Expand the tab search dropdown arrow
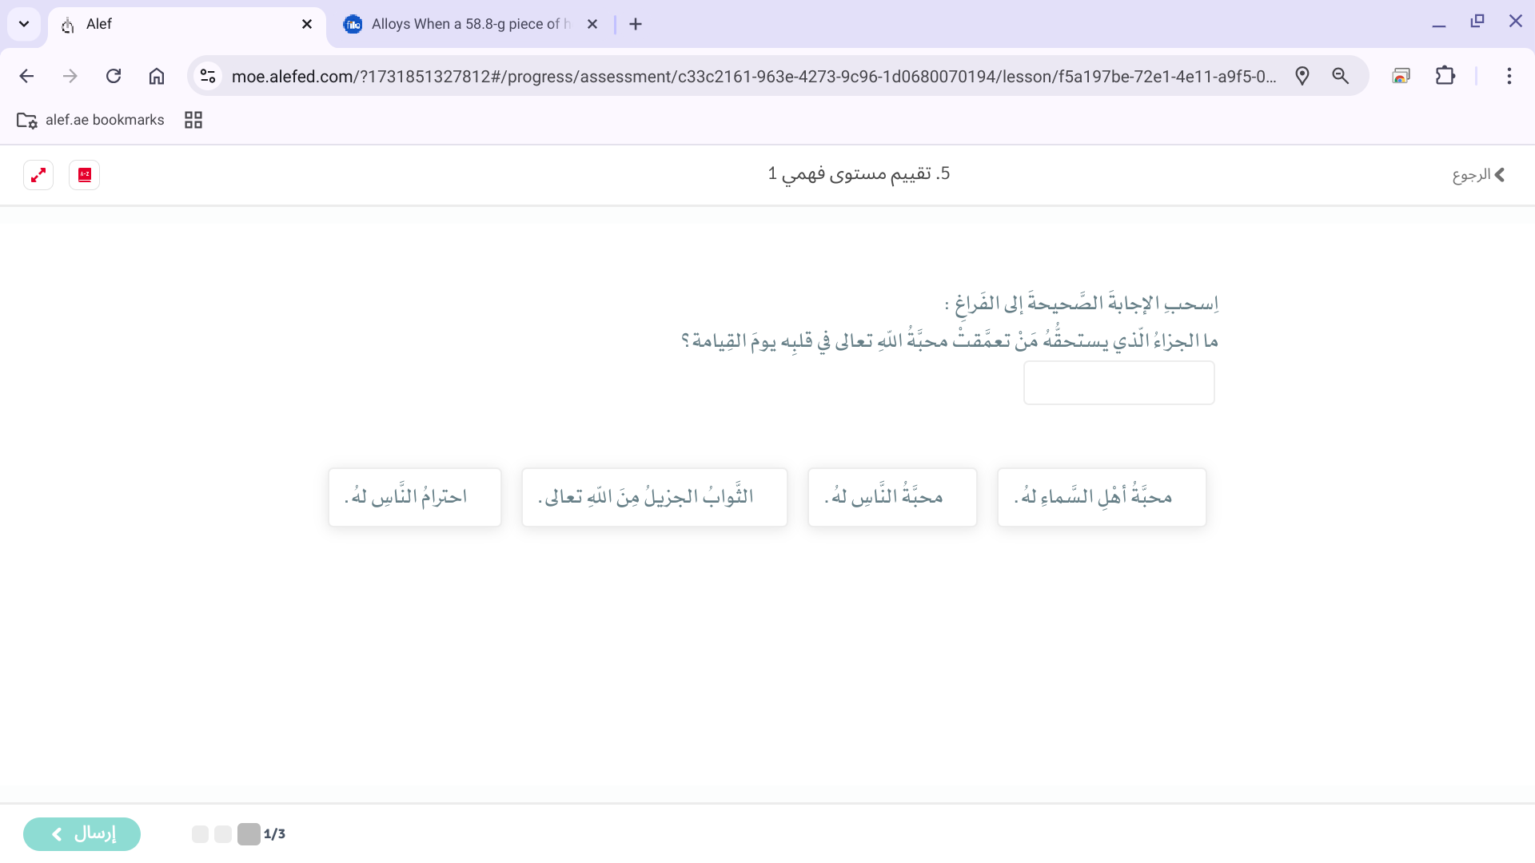 (x=24, y=24)
